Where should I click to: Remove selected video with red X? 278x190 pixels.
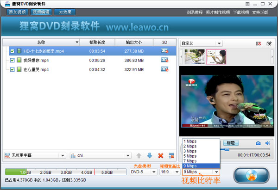click(x=161, y=156)
